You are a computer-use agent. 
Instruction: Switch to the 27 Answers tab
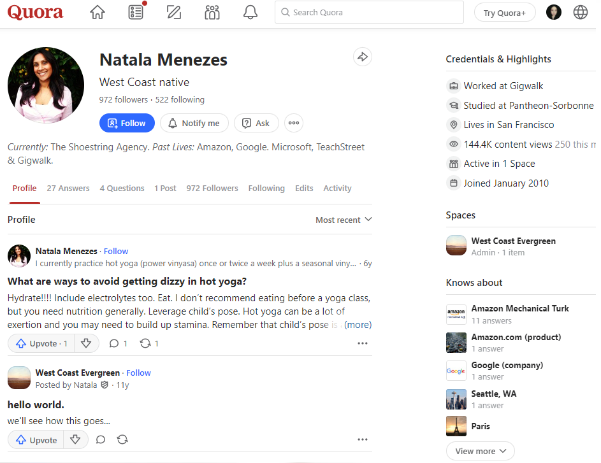tap(68, 189)
